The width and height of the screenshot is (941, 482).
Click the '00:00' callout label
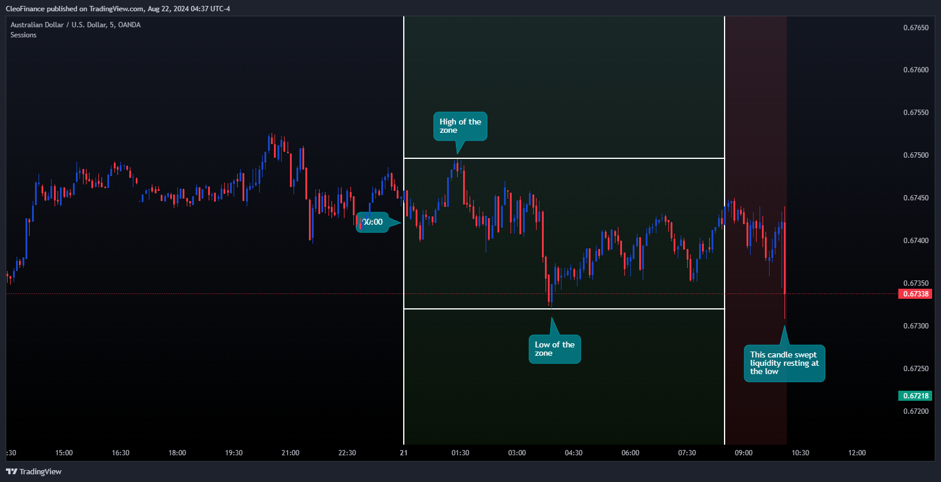tap(372, 222)
